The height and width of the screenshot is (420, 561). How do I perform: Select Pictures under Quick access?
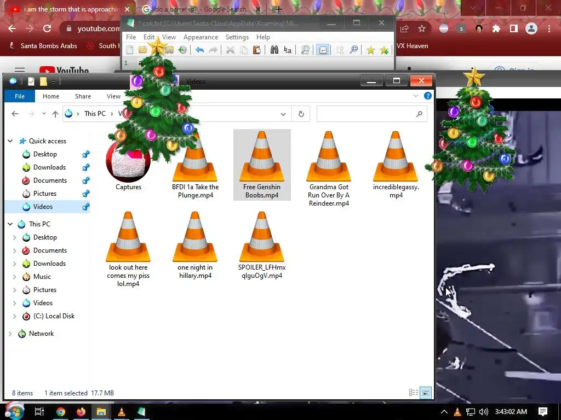coord(45,194)
